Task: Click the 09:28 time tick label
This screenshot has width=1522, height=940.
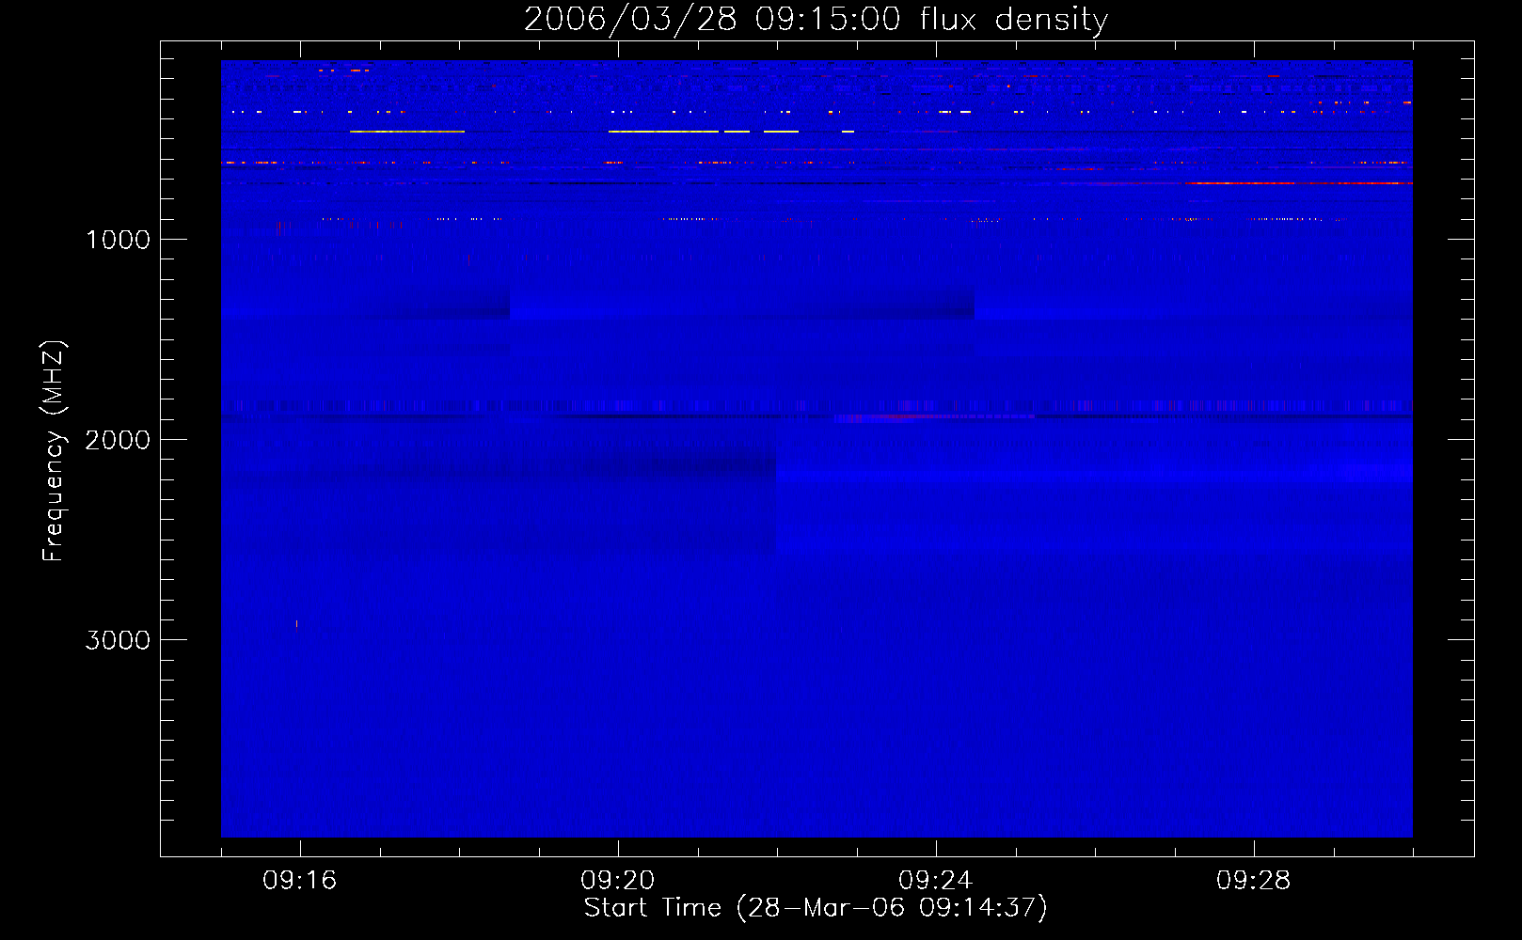Action: tap(1254, 881)
